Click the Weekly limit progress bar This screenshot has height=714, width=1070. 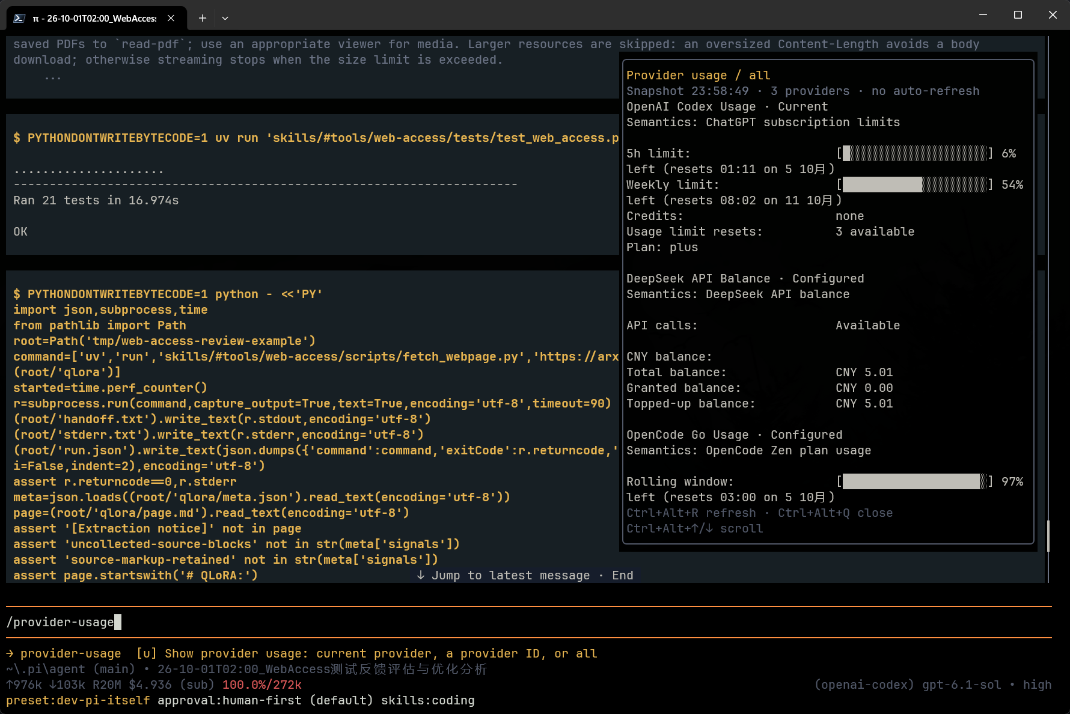pyautogui.click(x=914, y=185)
